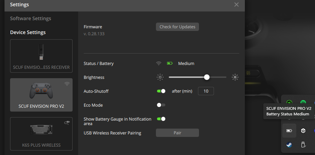The width and height of the screenshot is (315, 155).
Task: Click the high brightness sun icon
Action: click(235, 77)
